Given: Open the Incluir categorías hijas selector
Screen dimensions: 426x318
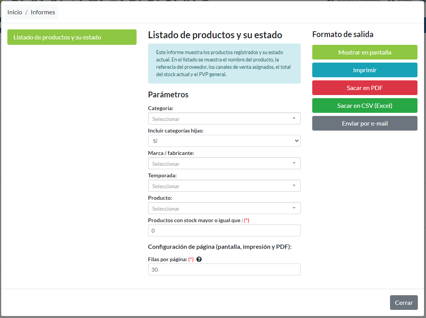Looking at the screenshot, I should [224, 141].
